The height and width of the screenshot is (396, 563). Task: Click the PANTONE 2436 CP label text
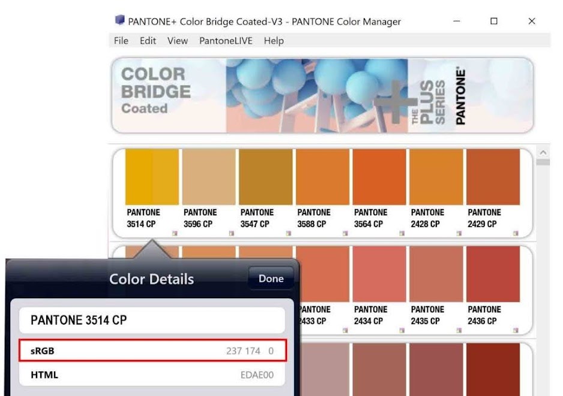coord(484,315)
